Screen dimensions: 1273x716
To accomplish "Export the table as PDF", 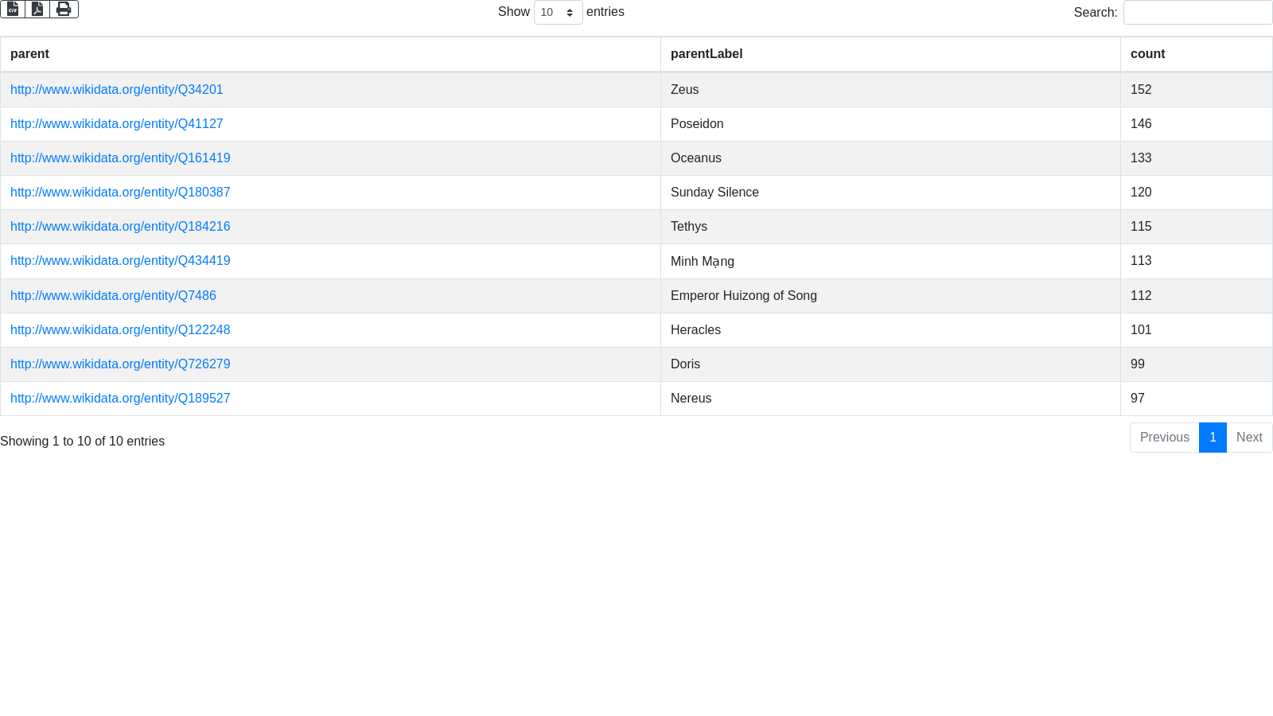I will coord(37,9).
